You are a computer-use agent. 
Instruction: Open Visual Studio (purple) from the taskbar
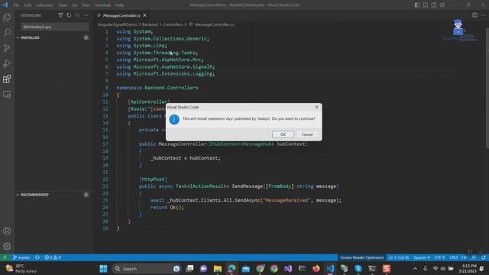[x=288, y=268]
